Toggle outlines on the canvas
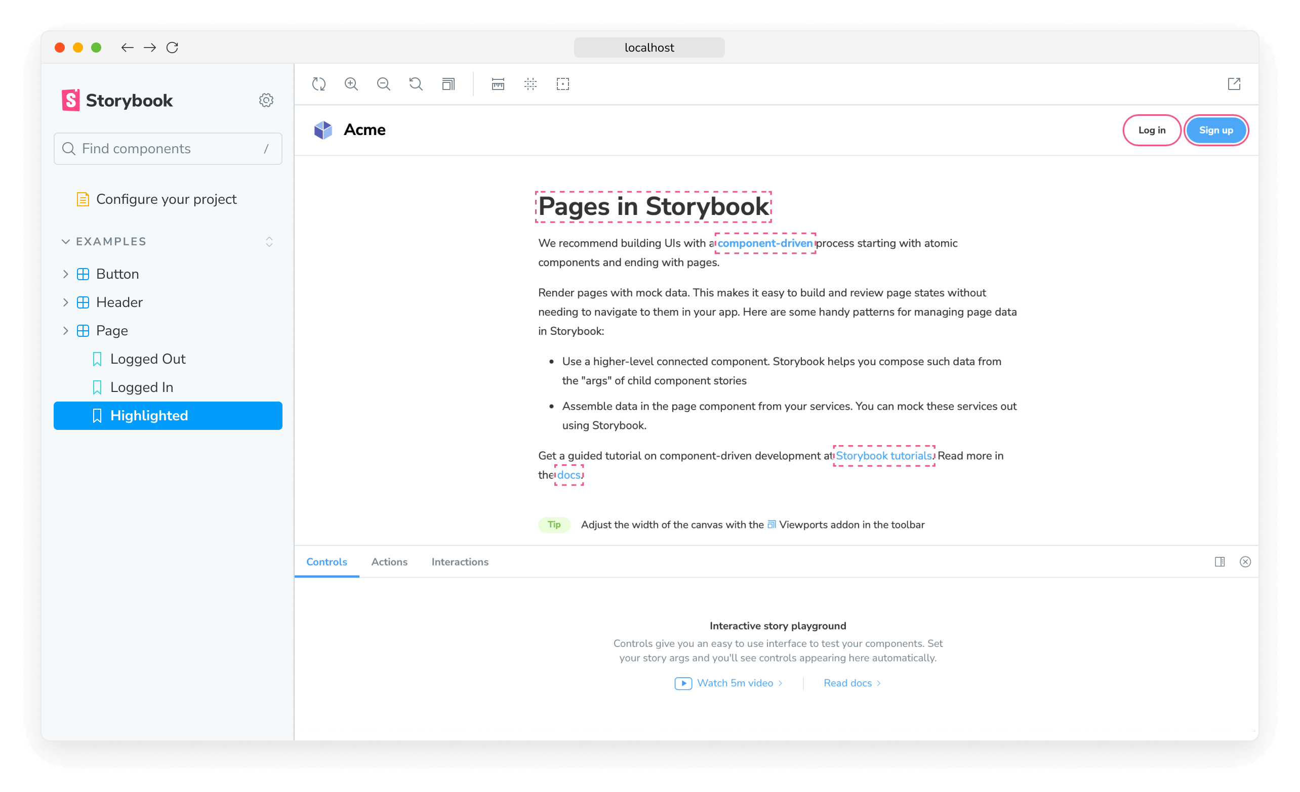Image resolution: width=1300 pixels, height=792 pixels. coord(562,84)
